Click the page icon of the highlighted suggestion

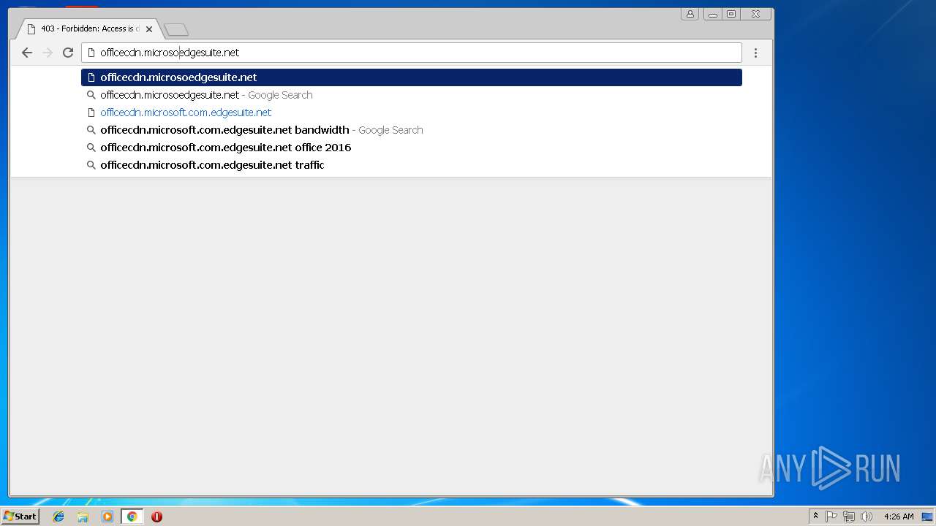(x=91, y=77)
